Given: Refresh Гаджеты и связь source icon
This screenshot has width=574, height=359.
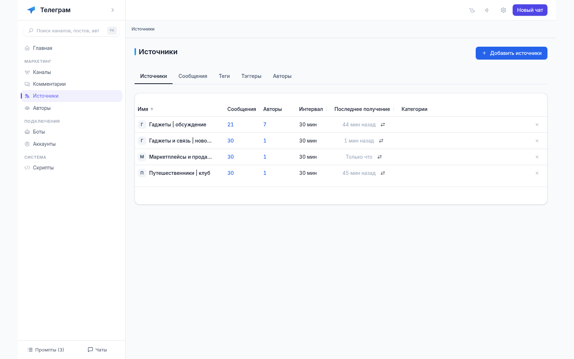Looking at the screenshot, I should click(x=381, y=141).
